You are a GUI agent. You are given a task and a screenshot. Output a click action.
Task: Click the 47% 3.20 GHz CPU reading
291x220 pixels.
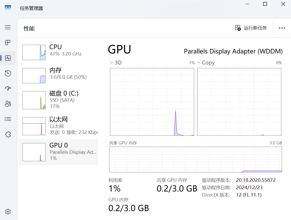point(66,54)
